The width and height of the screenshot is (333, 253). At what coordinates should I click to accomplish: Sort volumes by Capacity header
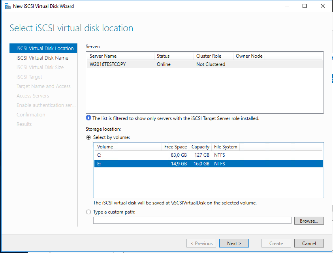[x=200, y=147]
